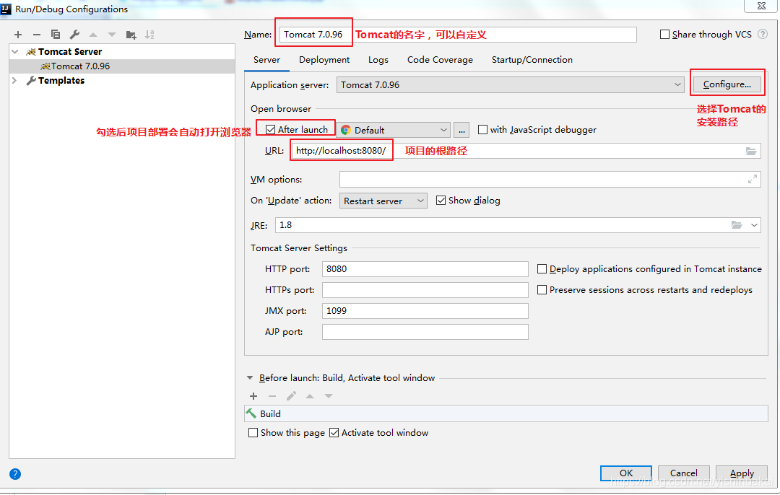Click the HTTPs port field
The width and height of the screenshot is (780, 495).
coord(425,290)
